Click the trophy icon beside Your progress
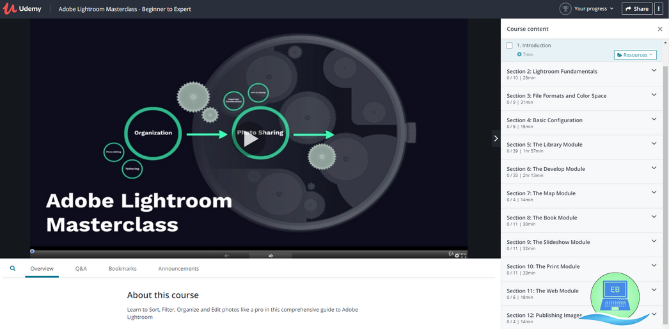Screen dimensions: 669x329 coord(565,8)
